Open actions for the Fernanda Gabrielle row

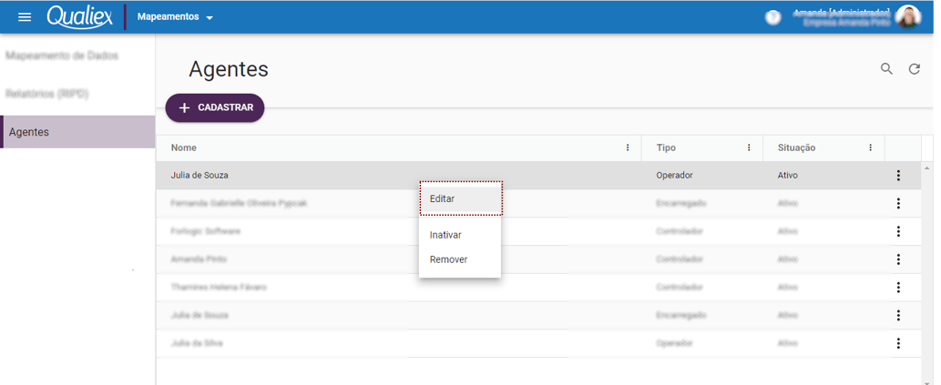coord(898,203)
